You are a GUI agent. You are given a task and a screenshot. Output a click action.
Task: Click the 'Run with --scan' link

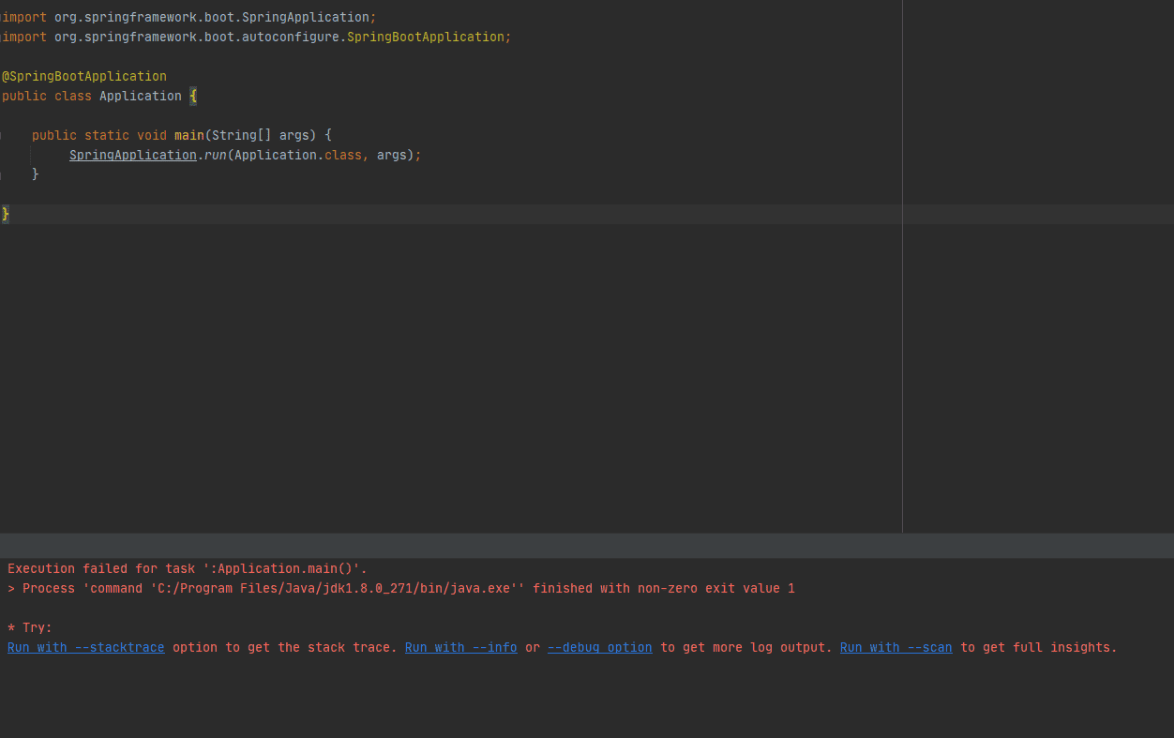[x=896, y=647]
